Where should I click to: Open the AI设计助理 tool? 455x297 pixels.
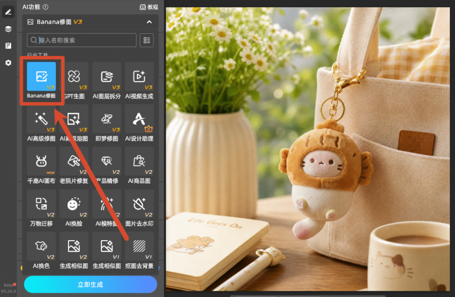pos(139,123)
